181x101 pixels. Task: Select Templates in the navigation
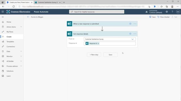point(10,42)
